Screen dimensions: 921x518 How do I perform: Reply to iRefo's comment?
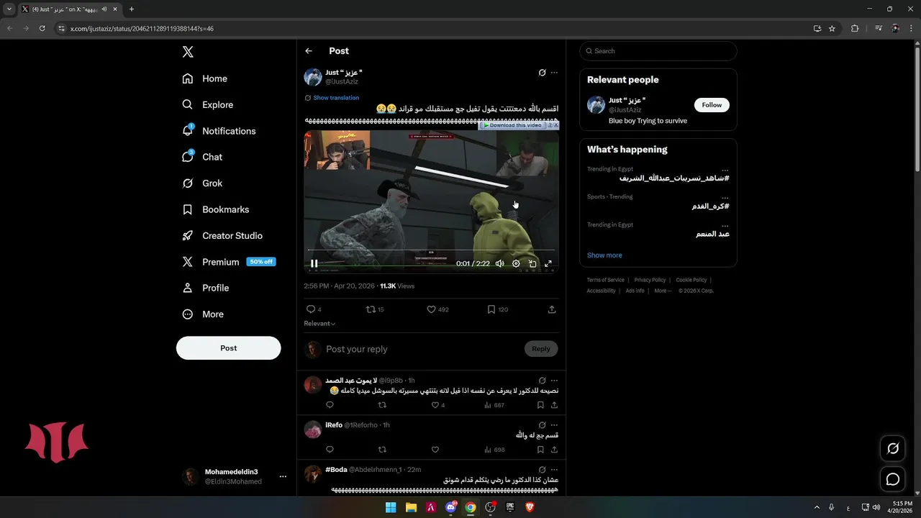(x=330, y=450)
